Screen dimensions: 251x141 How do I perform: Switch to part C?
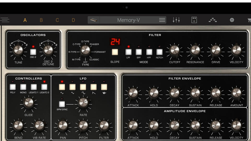click(57, 20)
